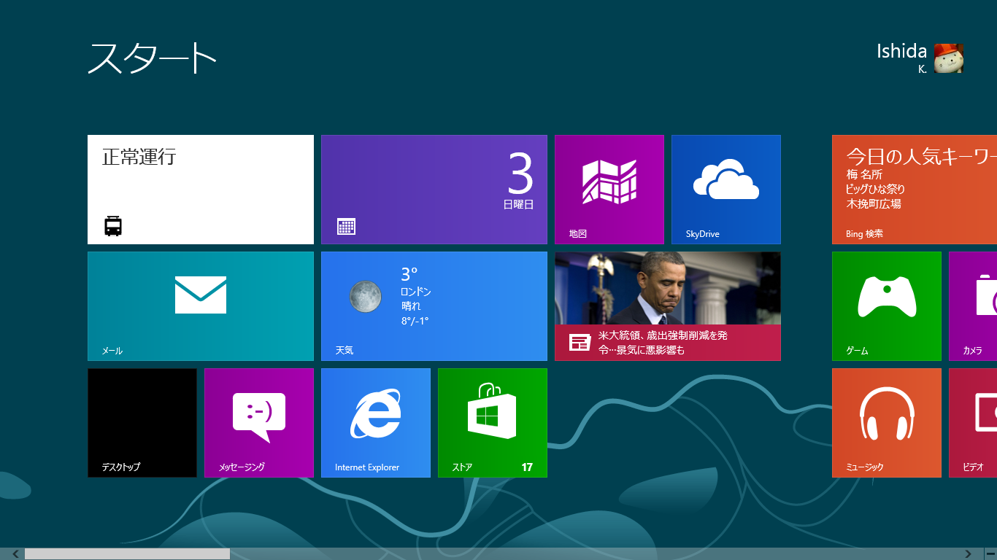Screen dimensions: 997x560
Task: Open the Music (ミュージック) headphones tile
Action: pos(887,423)
